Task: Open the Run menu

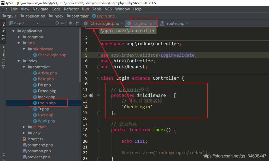Action: 85,9
